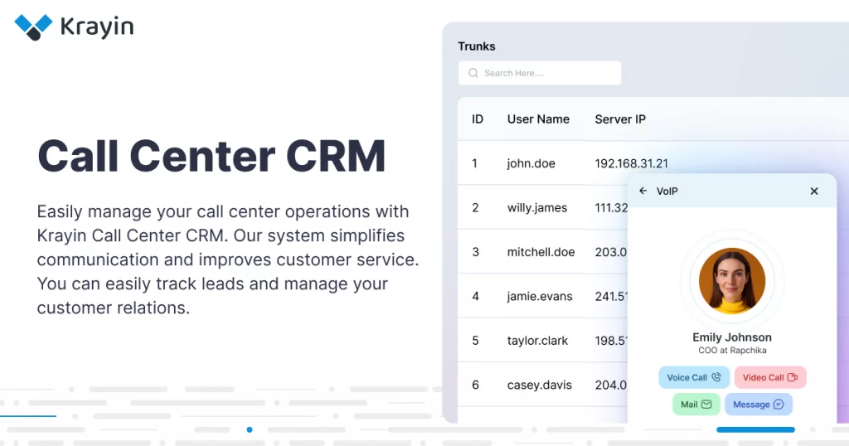Click the chat bubble icon on Message

tap(779, 405)
